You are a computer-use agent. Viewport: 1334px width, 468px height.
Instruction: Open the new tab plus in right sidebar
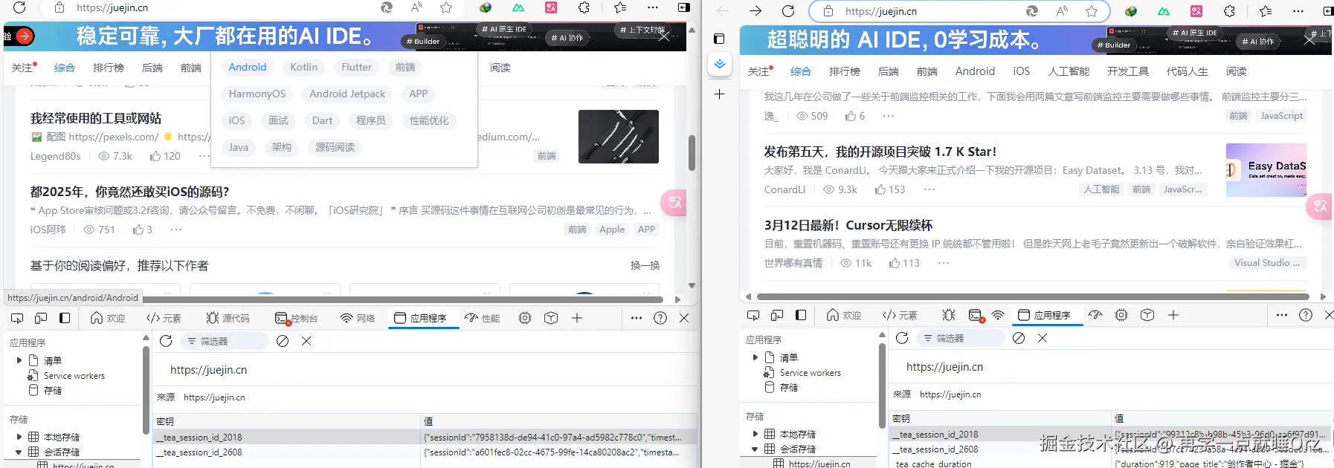pyautogui.click(x=719, y=94)
